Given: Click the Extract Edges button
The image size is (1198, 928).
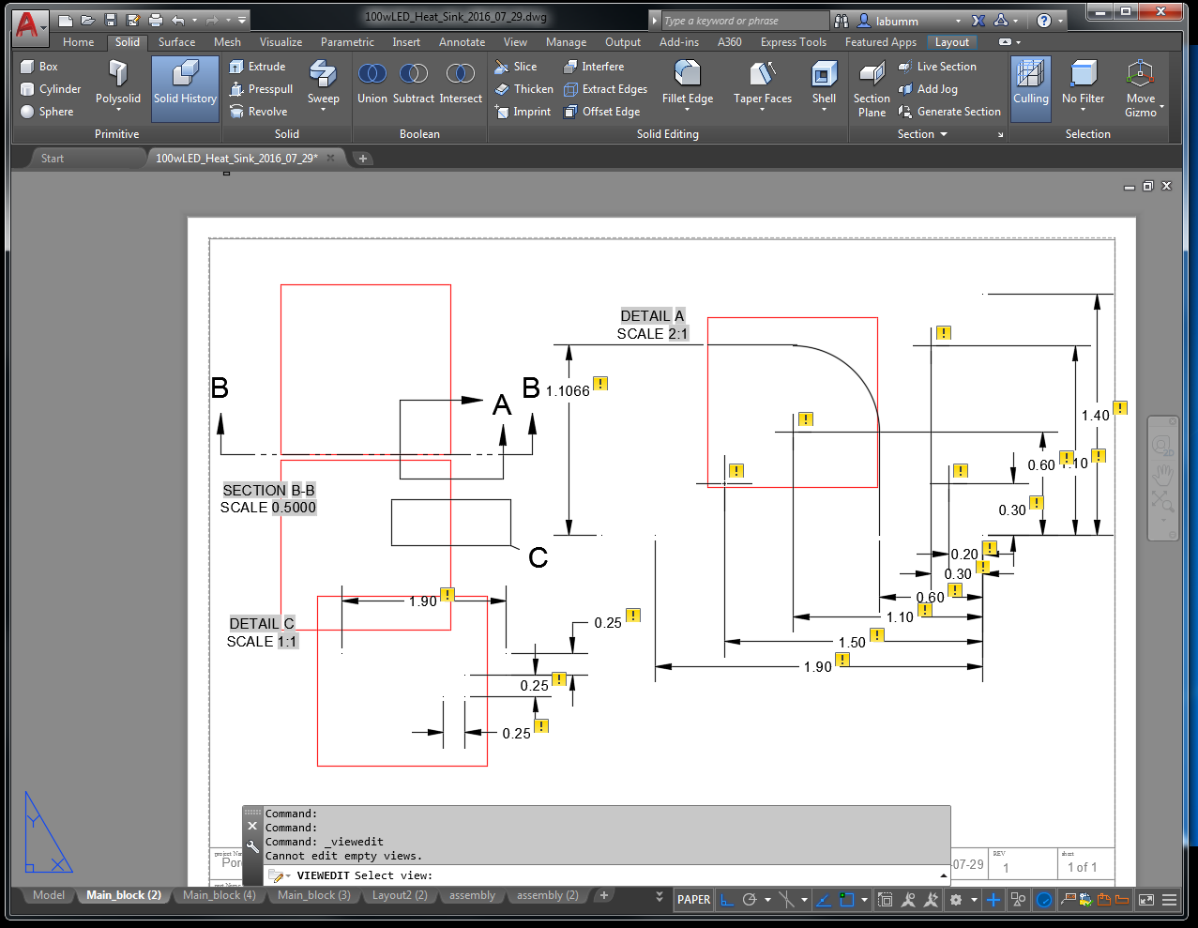Looking at the screenshot, I should pos(605,89).
